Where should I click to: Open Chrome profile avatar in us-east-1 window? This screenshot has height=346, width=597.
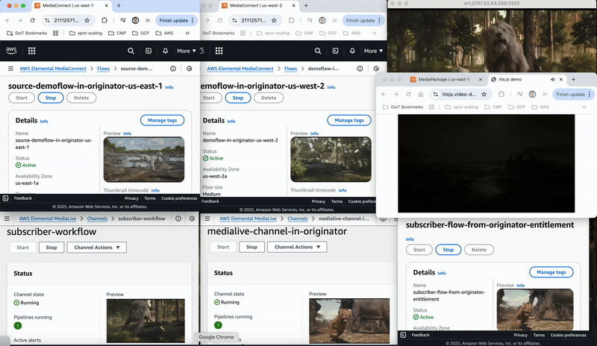pos(135,20)
